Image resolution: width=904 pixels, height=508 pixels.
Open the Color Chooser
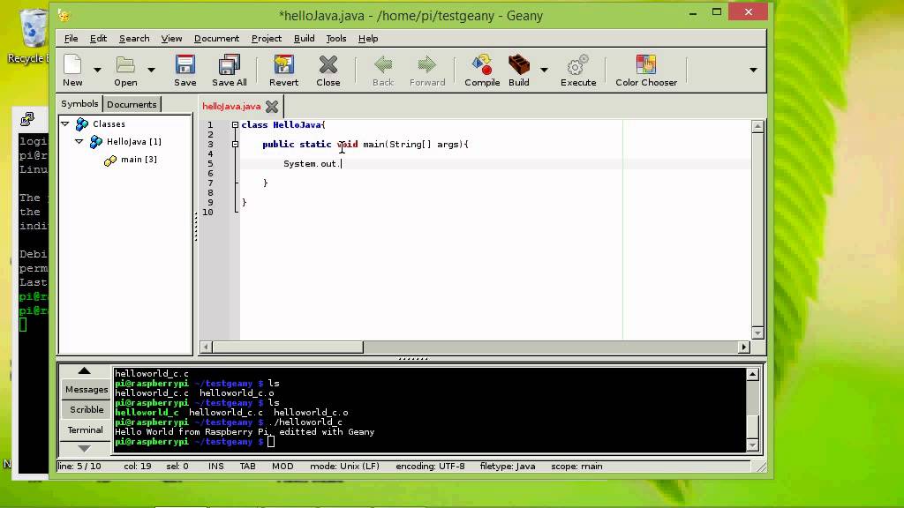click(645, 71)
